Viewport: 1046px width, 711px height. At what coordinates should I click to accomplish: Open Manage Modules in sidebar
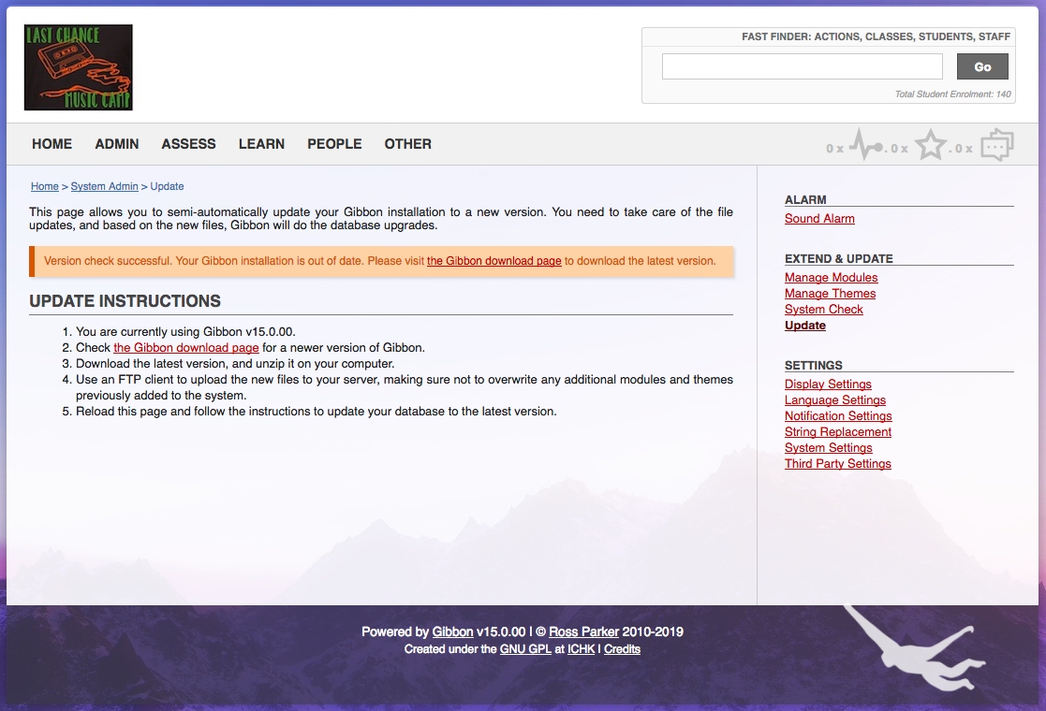click(832, 277)
